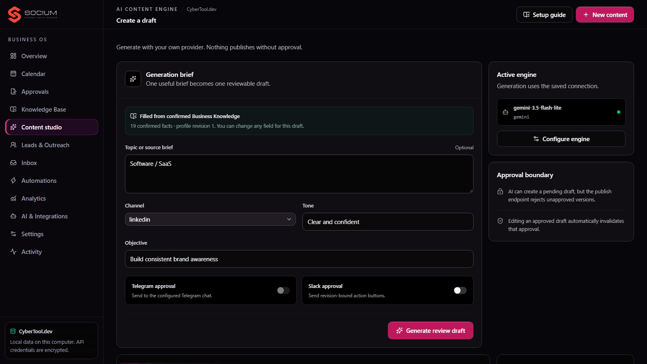
Task: Click the Tone input field
Action: click(x=388, y=222)
